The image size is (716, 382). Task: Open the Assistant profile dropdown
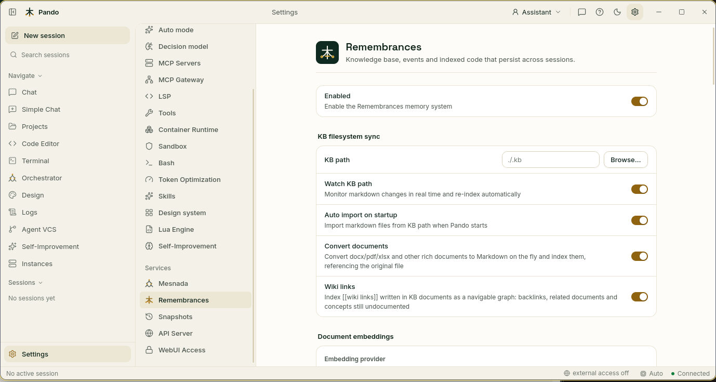pos(537,12)
